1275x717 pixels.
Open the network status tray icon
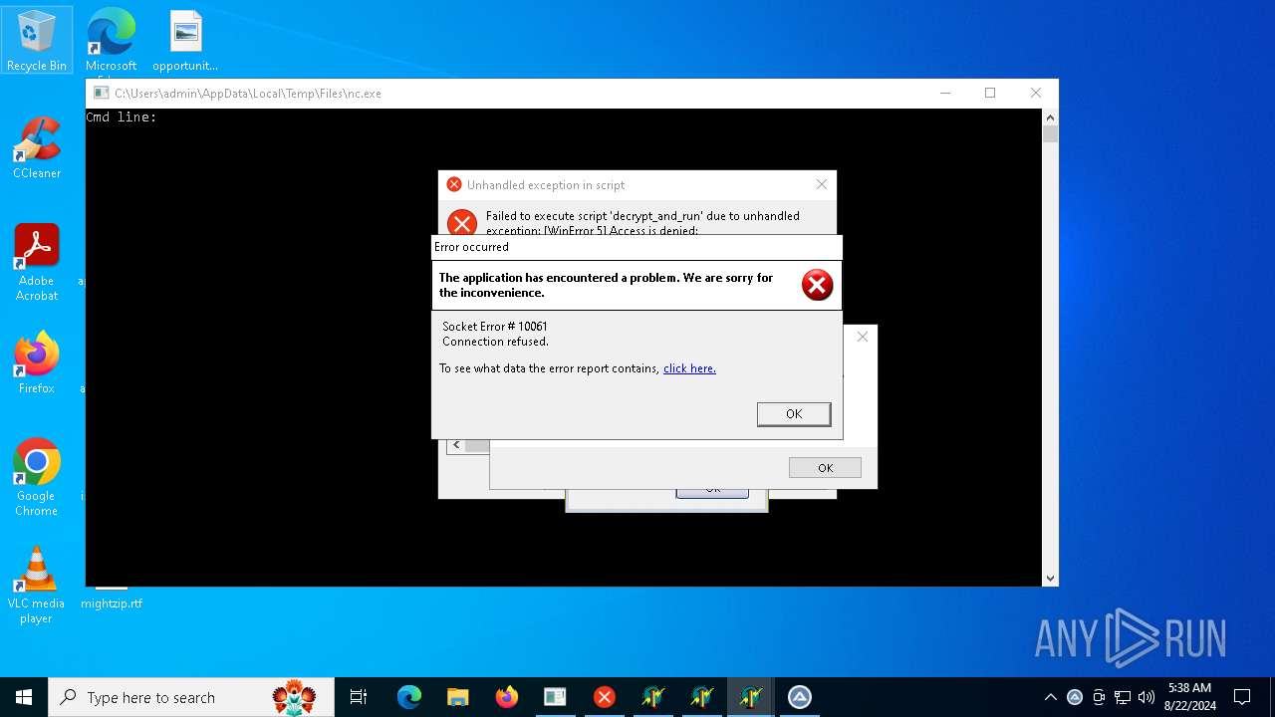coord(1123,697)
